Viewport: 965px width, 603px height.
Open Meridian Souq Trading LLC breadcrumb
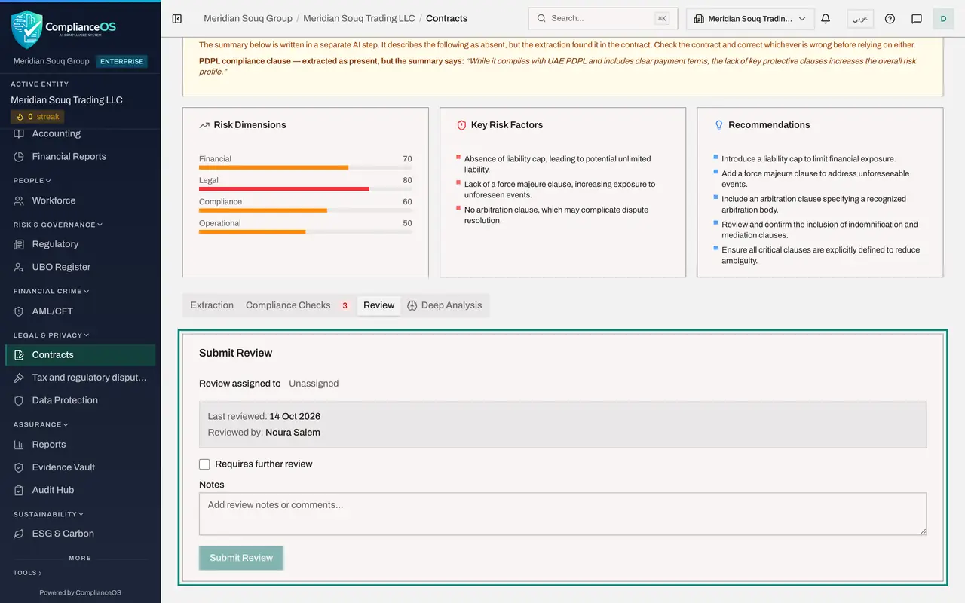[x=359, y=18]
